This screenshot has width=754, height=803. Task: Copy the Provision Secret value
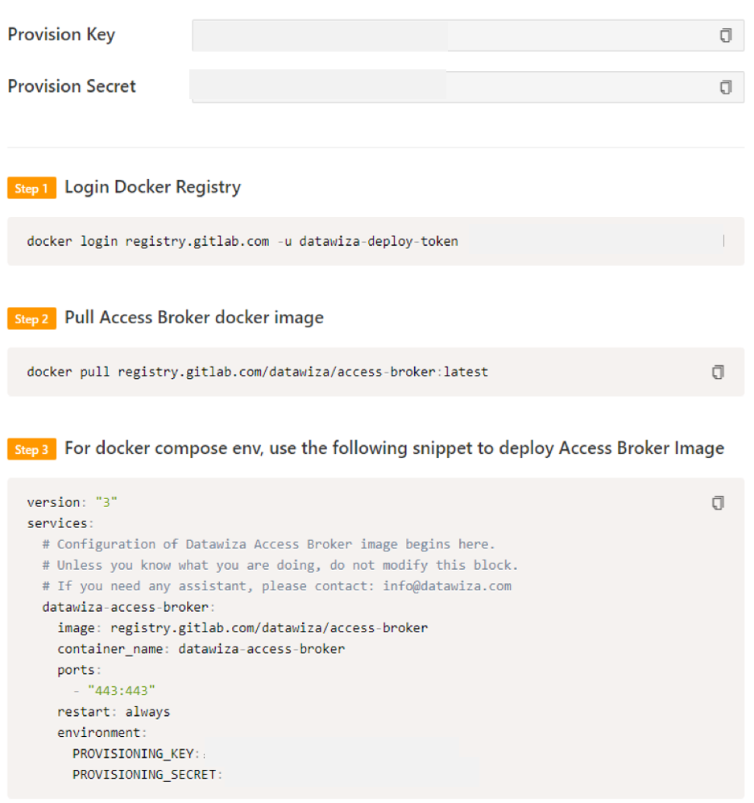coord(725,87)
